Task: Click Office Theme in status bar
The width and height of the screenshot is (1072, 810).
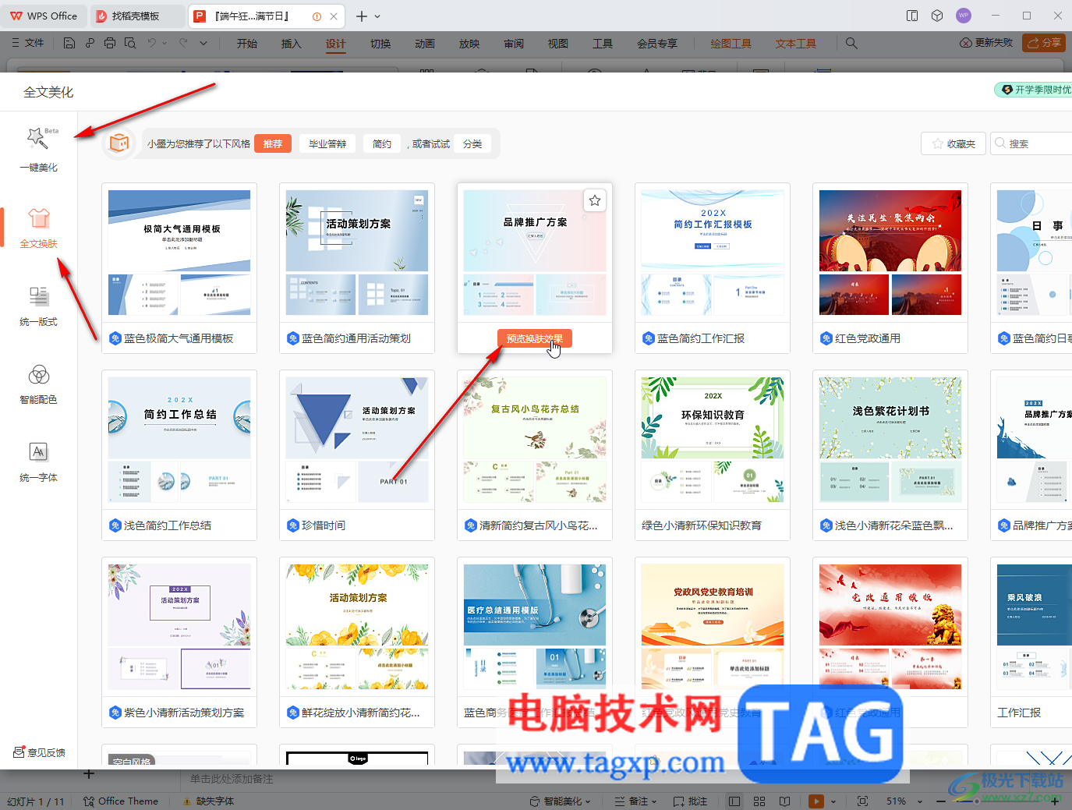Action: [x=121, y=801]
